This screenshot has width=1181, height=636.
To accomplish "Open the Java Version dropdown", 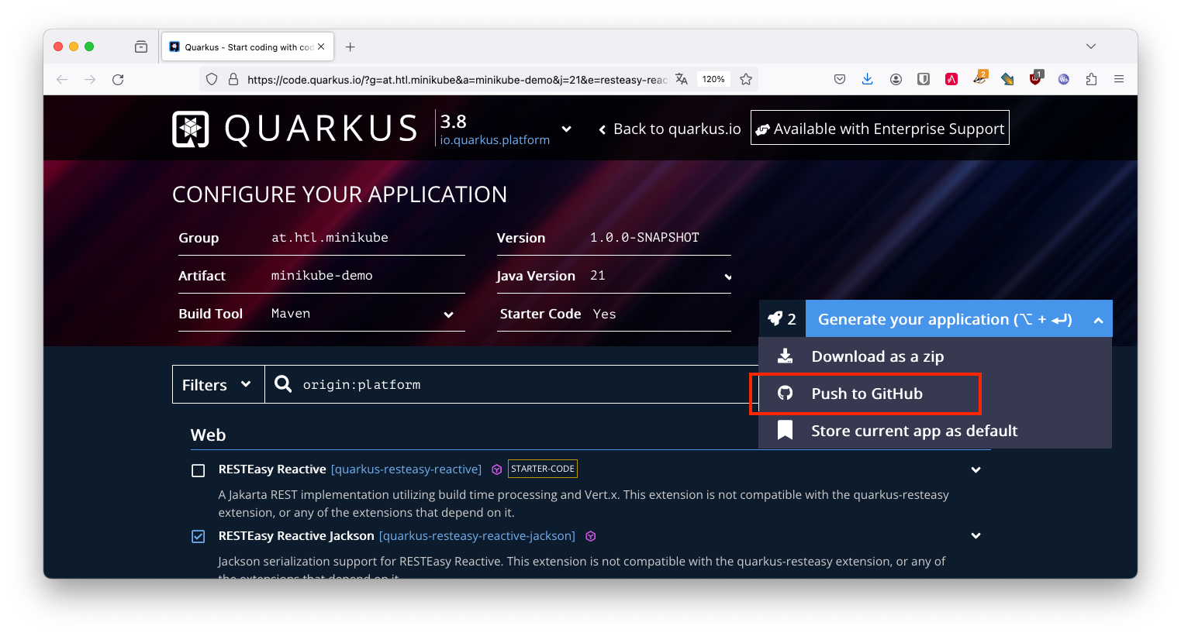I will click(727, 277).
